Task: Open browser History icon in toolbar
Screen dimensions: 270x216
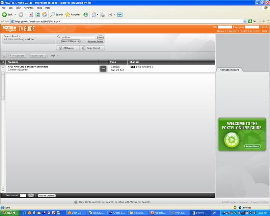Action: point(86,15)
